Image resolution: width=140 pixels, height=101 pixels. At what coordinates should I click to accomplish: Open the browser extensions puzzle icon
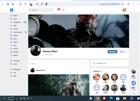pyautogui.click(x=20, y=4)
